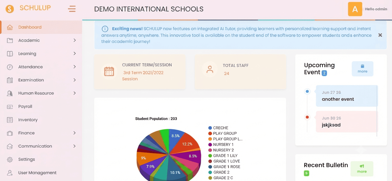Image resolution: width=392 pixels, height=181 pixels.
Task: Open the "another event" event card
Action: pyautogui.click(x=347, y=96)
